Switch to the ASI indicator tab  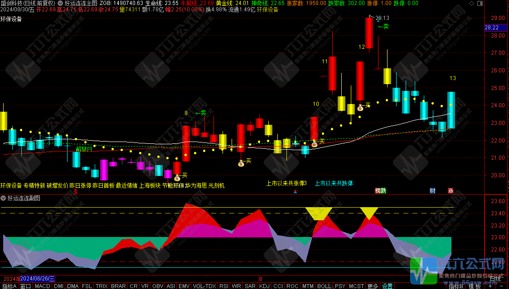click(171, 286)
